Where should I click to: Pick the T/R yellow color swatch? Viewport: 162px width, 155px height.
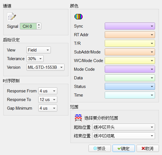pos(130,43)
